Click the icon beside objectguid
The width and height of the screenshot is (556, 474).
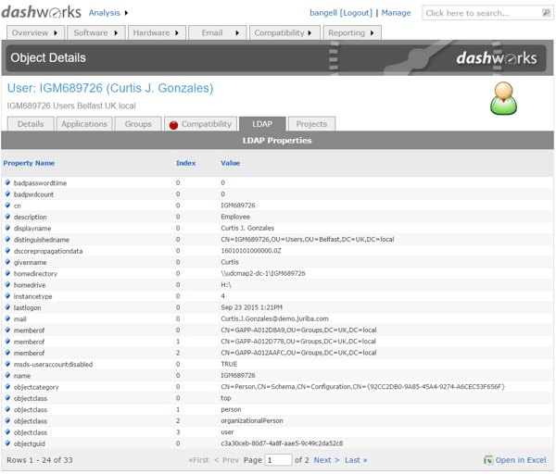(x=7, y=443)
